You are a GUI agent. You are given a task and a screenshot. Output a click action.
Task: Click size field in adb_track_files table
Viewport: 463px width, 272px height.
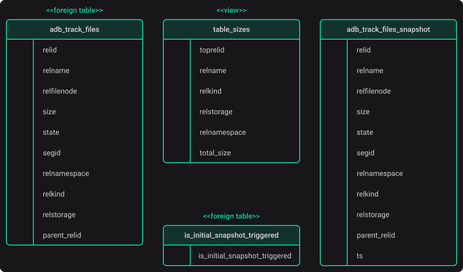tap(50, 112)
